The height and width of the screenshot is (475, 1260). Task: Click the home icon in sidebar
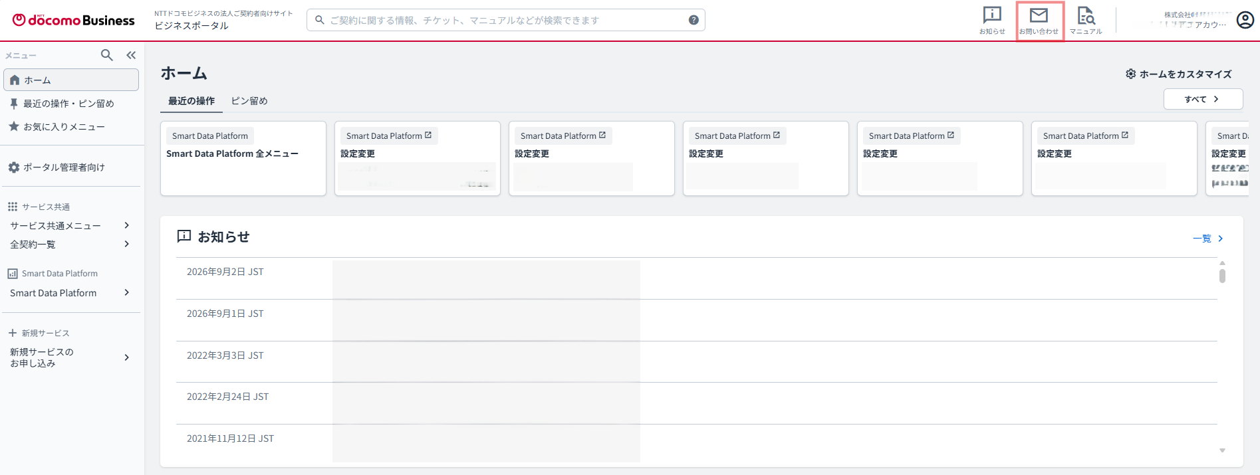15,80
